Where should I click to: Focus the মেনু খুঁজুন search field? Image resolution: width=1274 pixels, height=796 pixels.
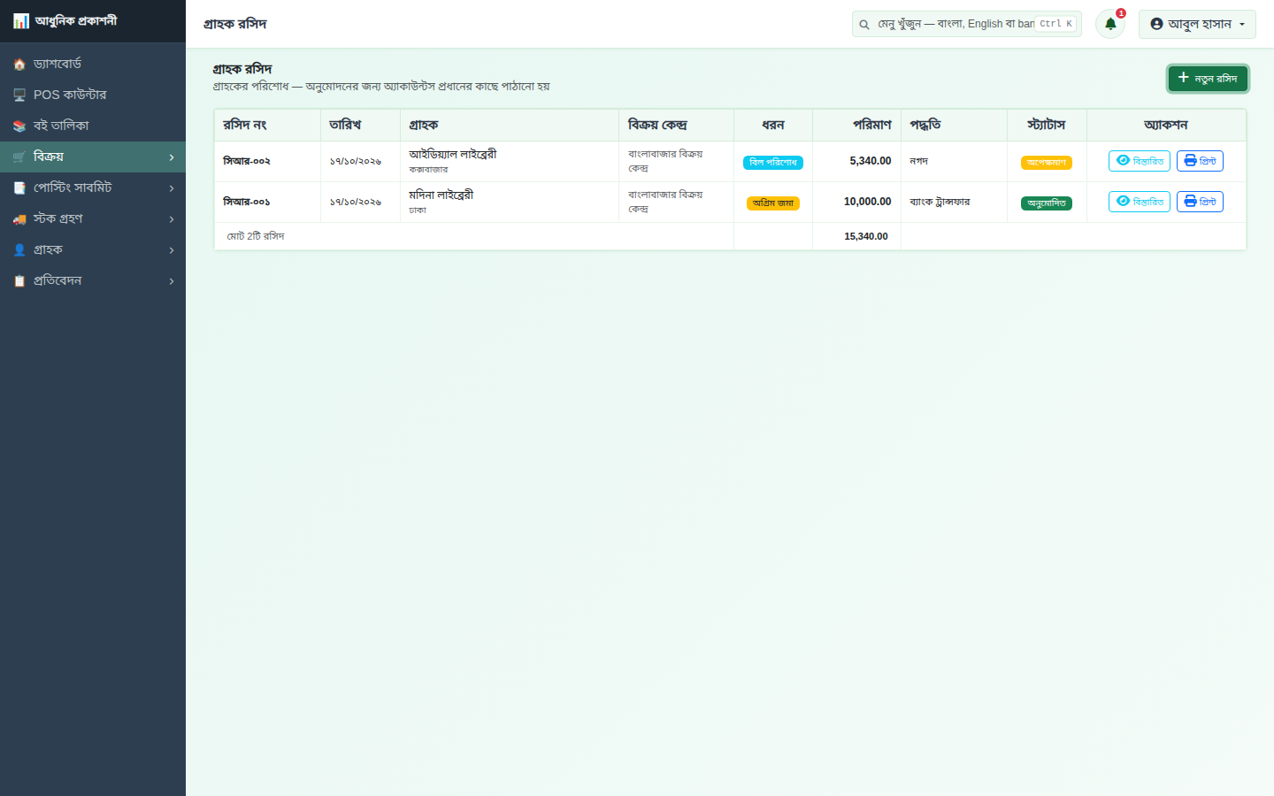click(966, 24)
